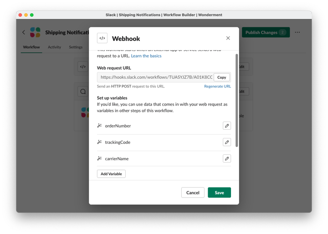The width and height of the screenshot is (328, 234).
Task: Open the Learn the basics link
Action: 146,56
